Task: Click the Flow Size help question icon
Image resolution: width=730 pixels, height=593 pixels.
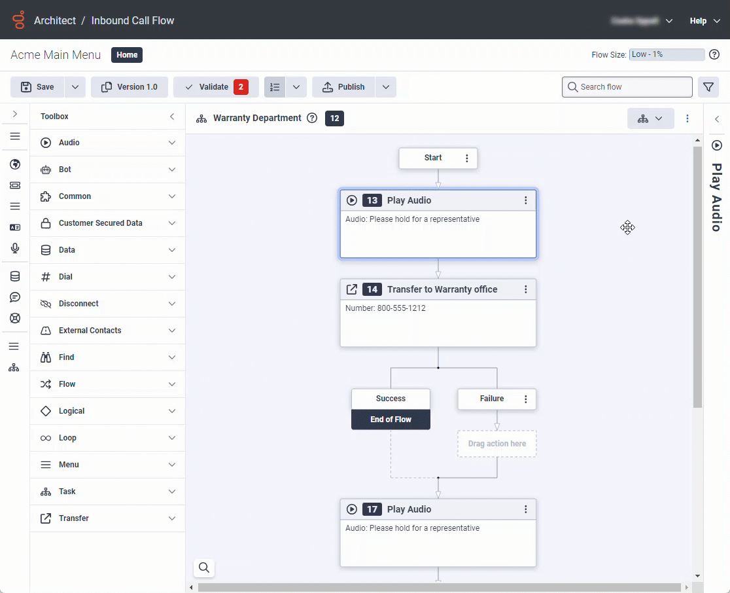Action: (x=714, y=54)
